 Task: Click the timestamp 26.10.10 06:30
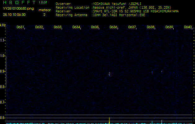click(x=14, y=15)
